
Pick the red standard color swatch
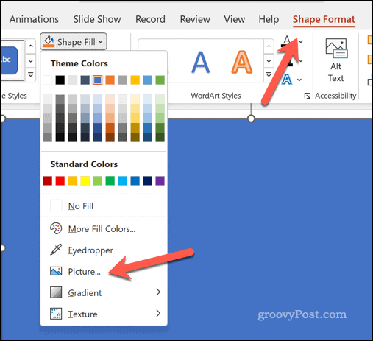(60, 180)
